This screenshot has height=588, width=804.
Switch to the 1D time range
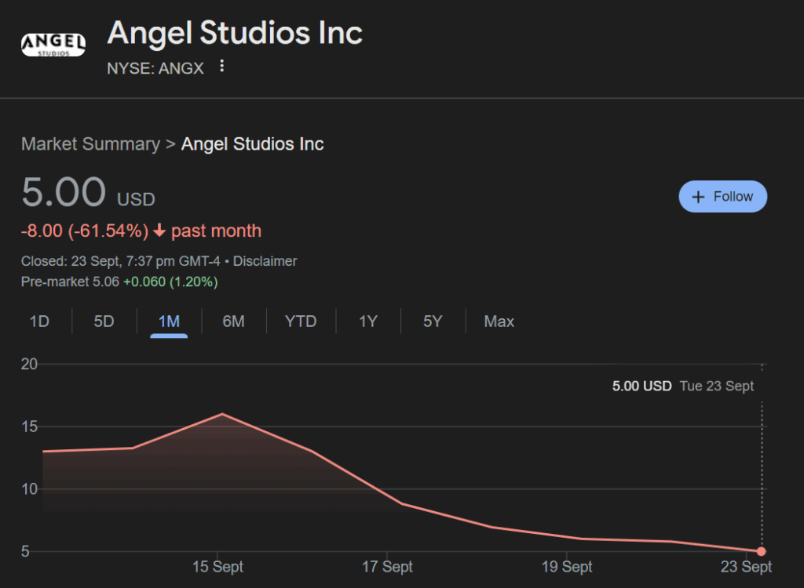point(39,321)
